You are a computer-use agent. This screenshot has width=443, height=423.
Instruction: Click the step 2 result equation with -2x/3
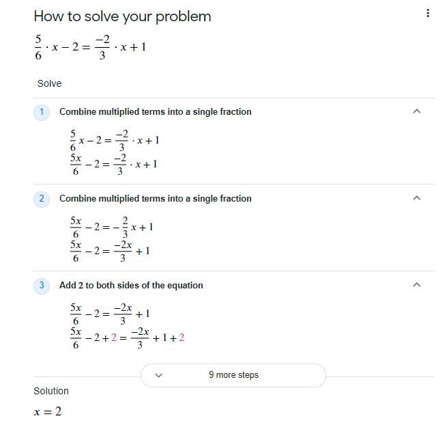(110, 251)
